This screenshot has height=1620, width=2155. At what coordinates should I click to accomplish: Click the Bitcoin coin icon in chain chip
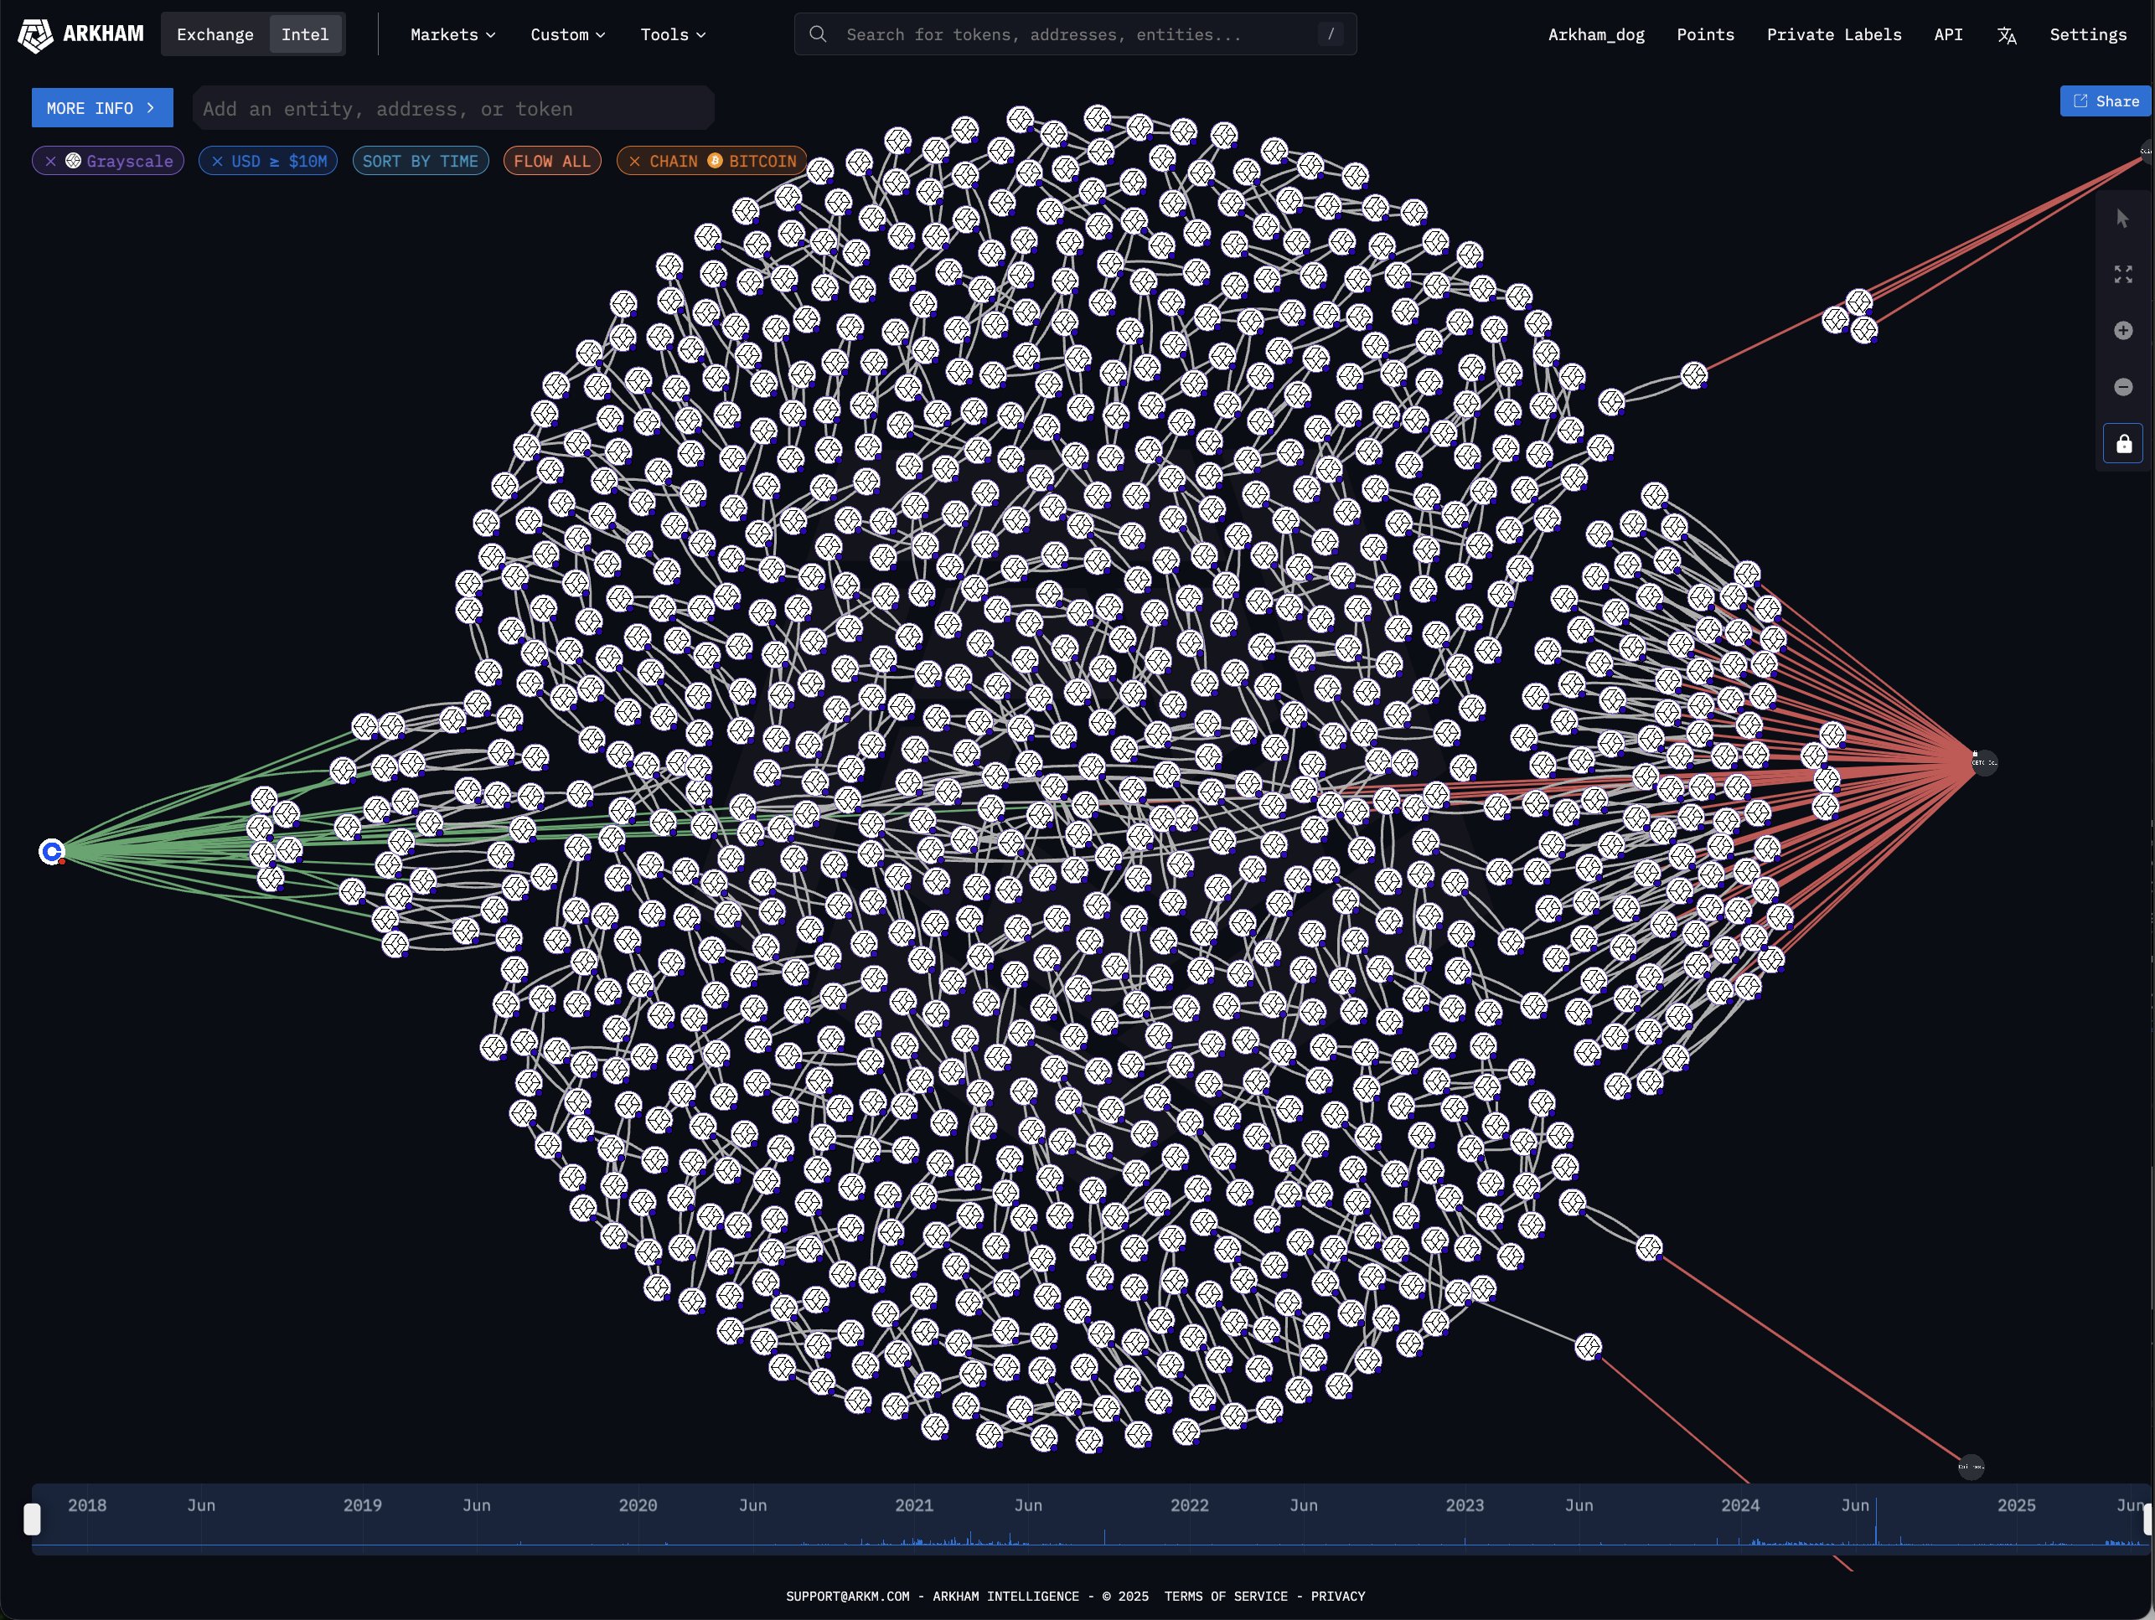[x=715, y=161]
